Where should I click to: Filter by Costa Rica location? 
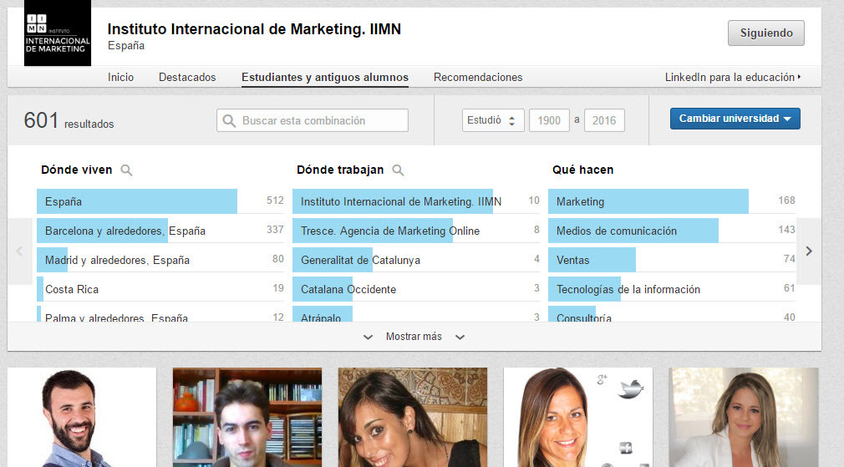pyautogui.click(x=160, y=289)
